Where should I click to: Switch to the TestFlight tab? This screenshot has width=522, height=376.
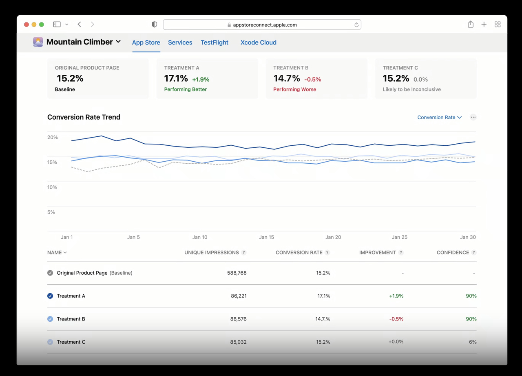pyautogui.click(x=214, y=42)
